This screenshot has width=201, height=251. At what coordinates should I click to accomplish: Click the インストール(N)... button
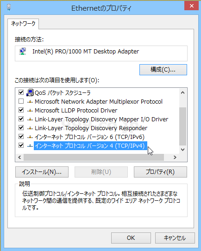tap(42, 172)
